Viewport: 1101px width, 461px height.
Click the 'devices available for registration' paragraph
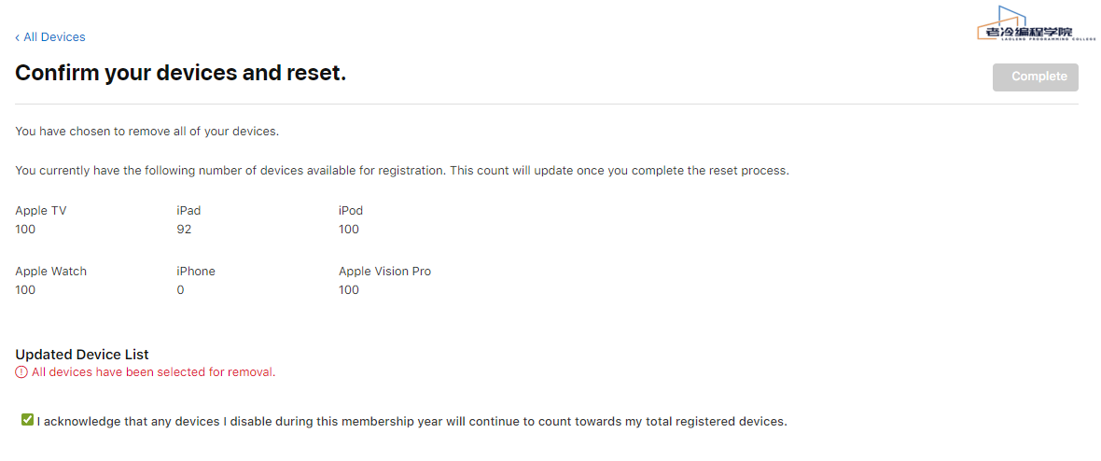[402, 171]
